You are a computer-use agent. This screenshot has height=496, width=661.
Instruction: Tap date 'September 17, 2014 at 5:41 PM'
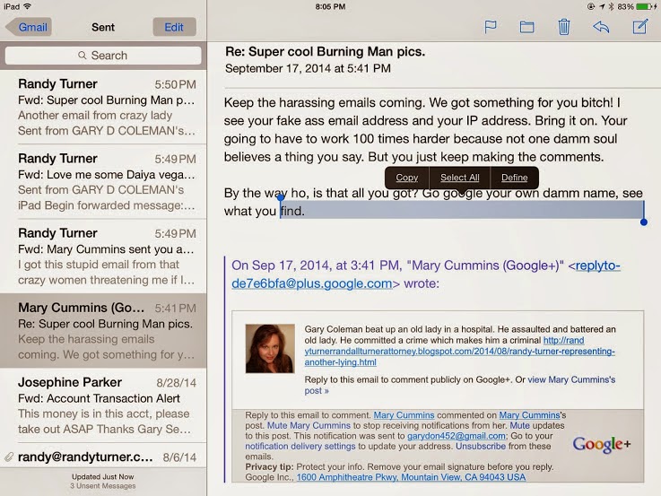point(308,68)
